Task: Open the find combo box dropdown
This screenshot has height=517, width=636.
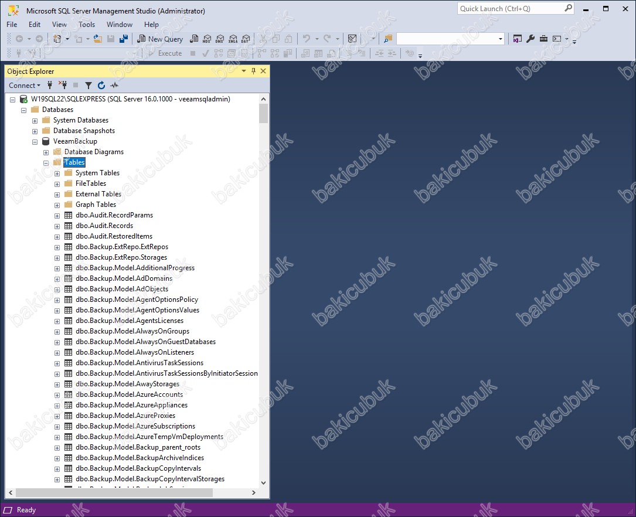Action: tap(501, 39)
